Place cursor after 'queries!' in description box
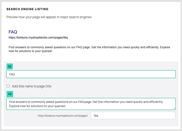 (x=66, y=106)
